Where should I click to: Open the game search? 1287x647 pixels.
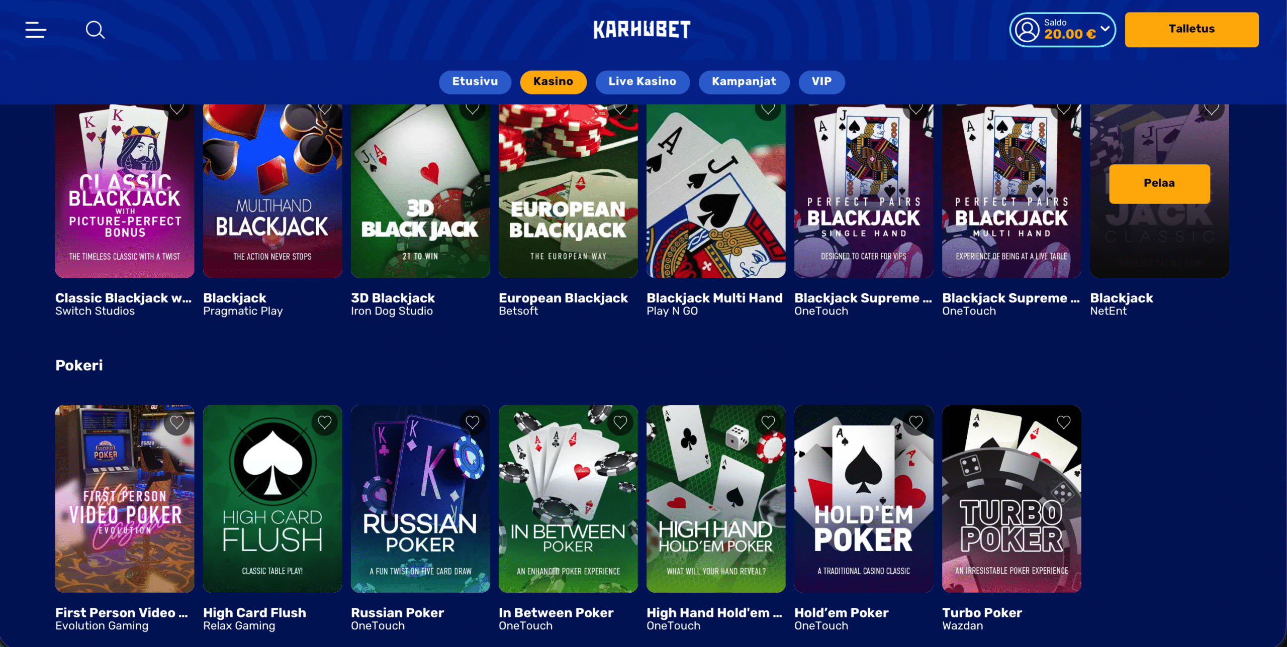[95, 30]
